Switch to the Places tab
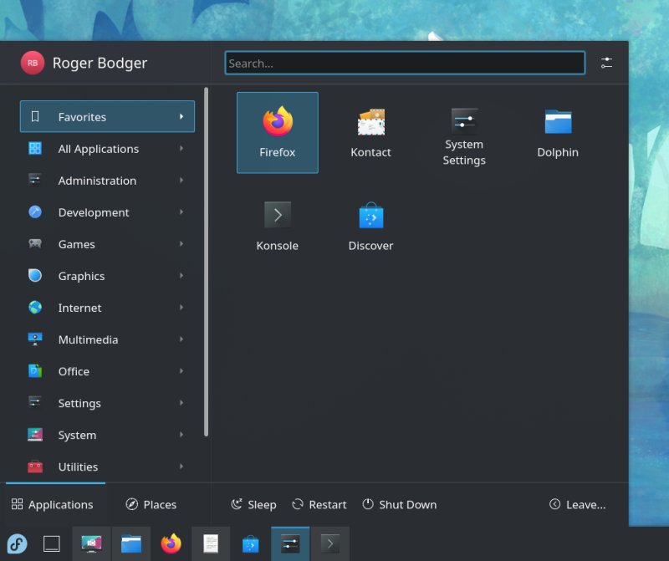The width and height of the screenshot is (669, 561). tap(151, 504)
